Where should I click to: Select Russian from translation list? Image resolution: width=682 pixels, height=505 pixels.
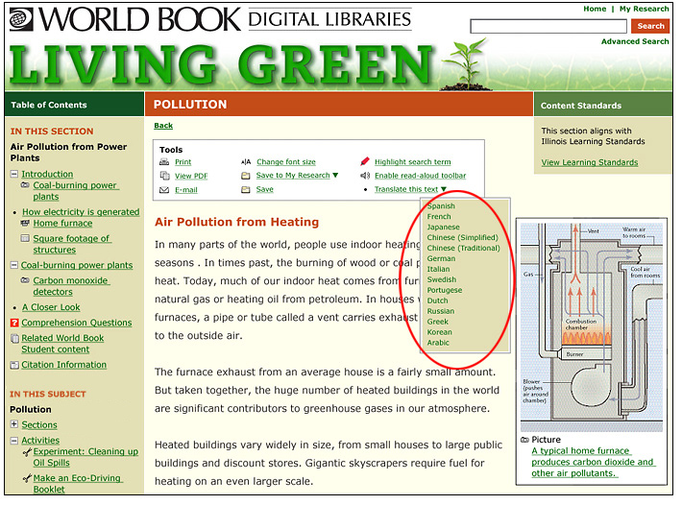point(441,311)
